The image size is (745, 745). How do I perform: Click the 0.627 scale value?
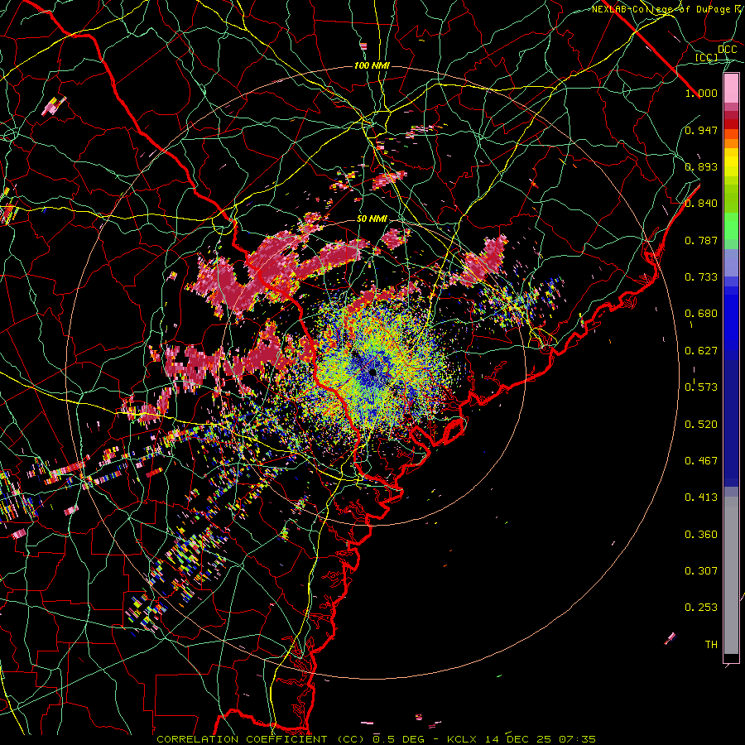click(x=701, y=351)
